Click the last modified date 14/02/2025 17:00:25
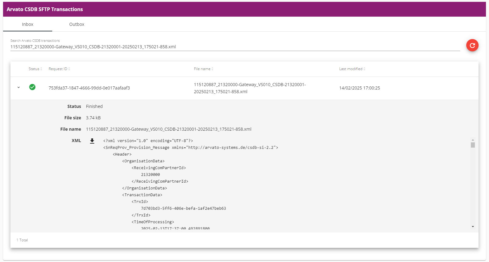Viewport: 489px width, 262px height. coord(359,88)
